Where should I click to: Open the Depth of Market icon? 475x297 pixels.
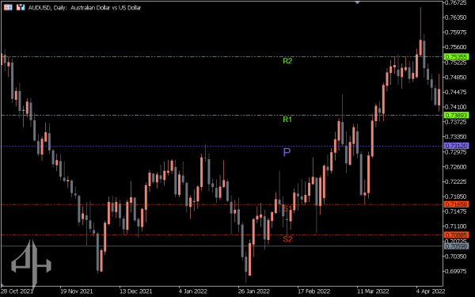coord(21,7)
